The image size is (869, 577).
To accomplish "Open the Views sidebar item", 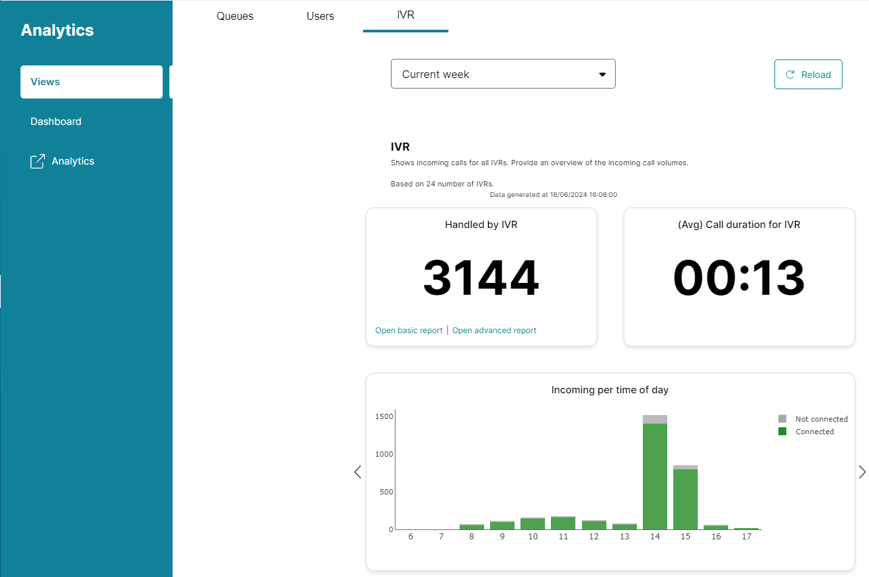I will pos(91,82).
